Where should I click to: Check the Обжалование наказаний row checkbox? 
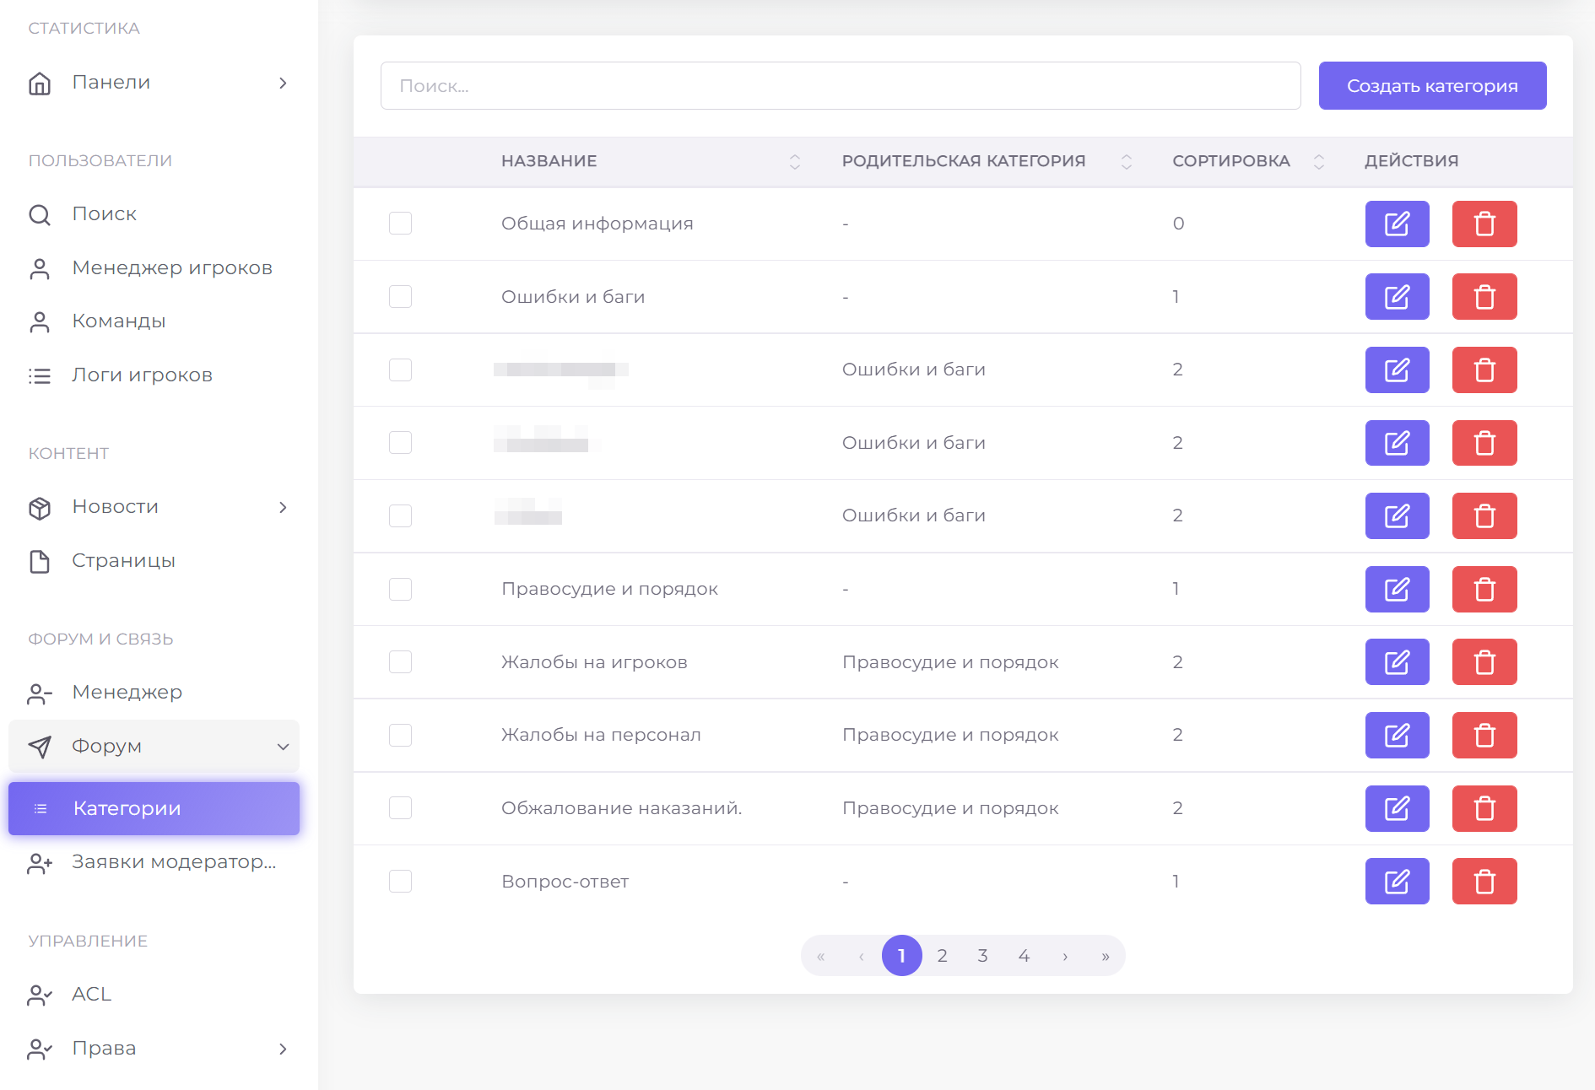click(x=400, y=808)
